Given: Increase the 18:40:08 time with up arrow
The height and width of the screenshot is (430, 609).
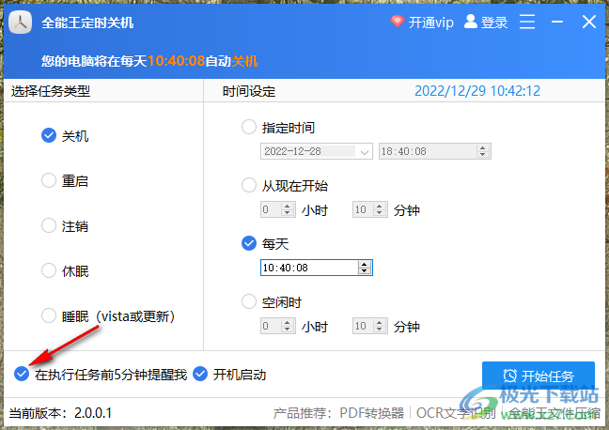Looking at the screenshot, I should tap(482, 147).
